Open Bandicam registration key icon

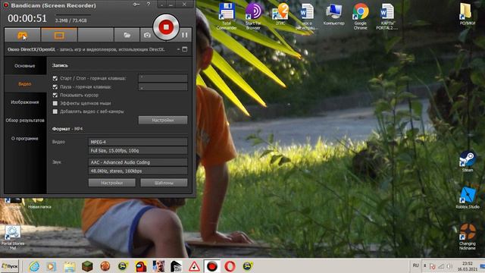click(136, 5)
